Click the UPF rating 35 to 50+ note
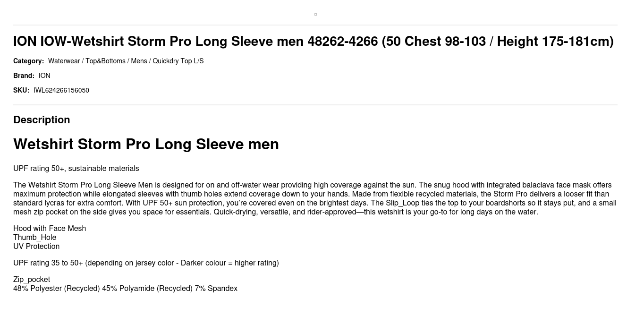 coord(146,263)
